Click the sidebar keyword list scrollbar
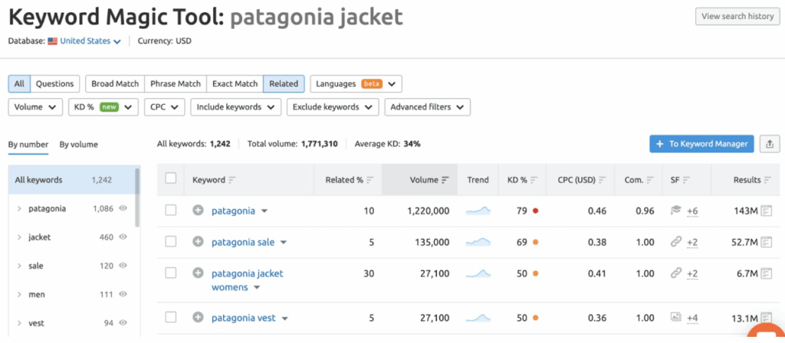 pyautogui.click(x=137, y=198)
